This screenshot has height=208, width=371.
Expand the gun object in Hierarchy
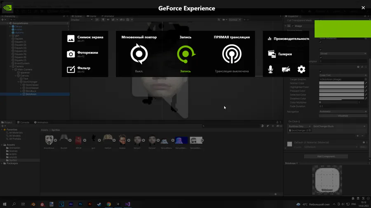click(x=10, y=36)
